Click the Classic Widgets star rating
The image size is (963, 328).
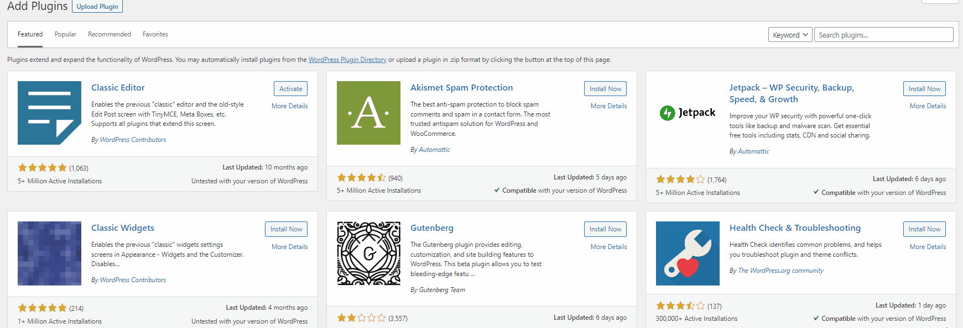[42, 308]
